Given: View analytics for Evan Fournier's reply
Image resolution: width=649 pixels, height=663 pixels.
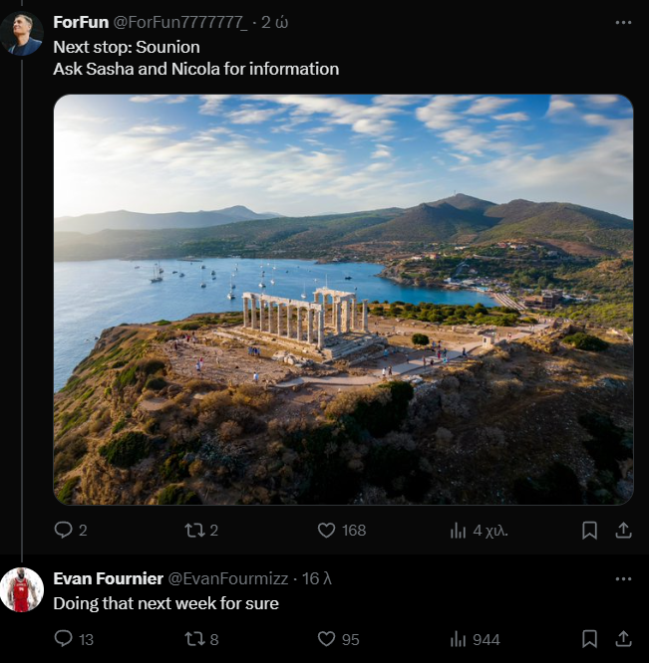Looking at the screenshot, I should point(459,639).
